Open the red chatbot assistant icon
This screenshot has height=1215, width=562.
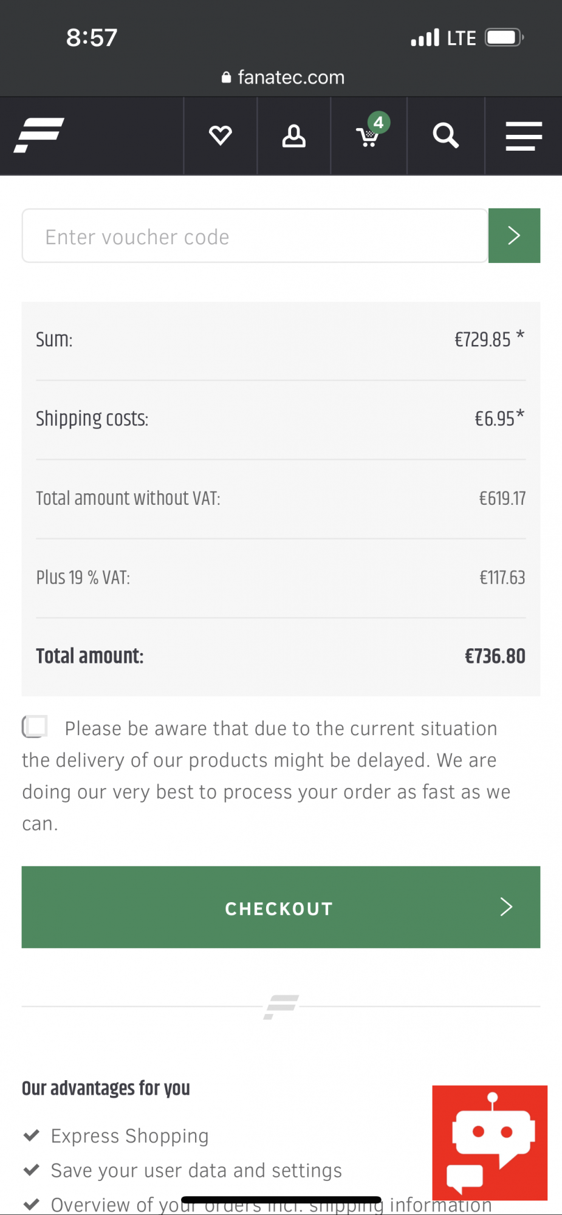490,1142
